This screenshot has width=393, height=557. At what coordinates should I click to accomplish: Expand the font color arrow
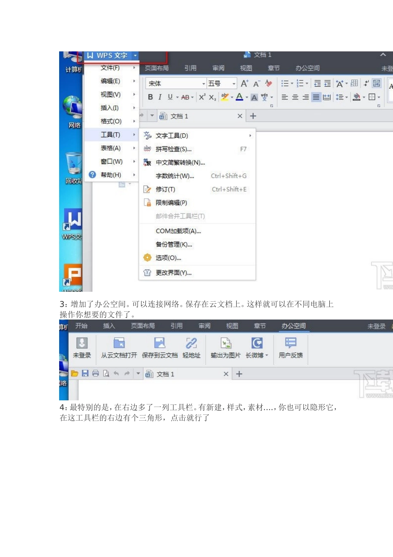(x=247, y=97)
